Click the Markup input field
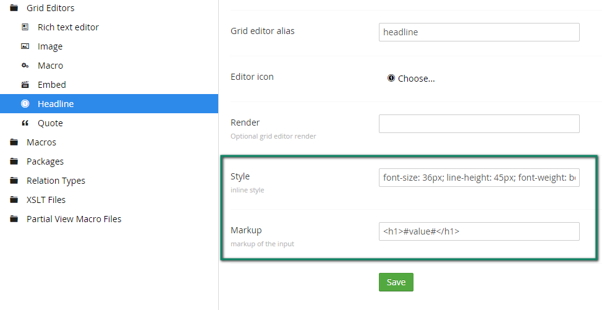This screenshot has height=310, width=602. (x=478, y=231)
